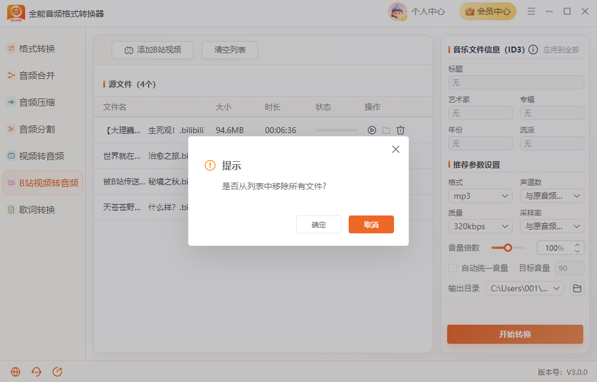The width and height of the screenshot is (597, 382).
Task: Click the 专辑 input field
Action: coord(552,113)
